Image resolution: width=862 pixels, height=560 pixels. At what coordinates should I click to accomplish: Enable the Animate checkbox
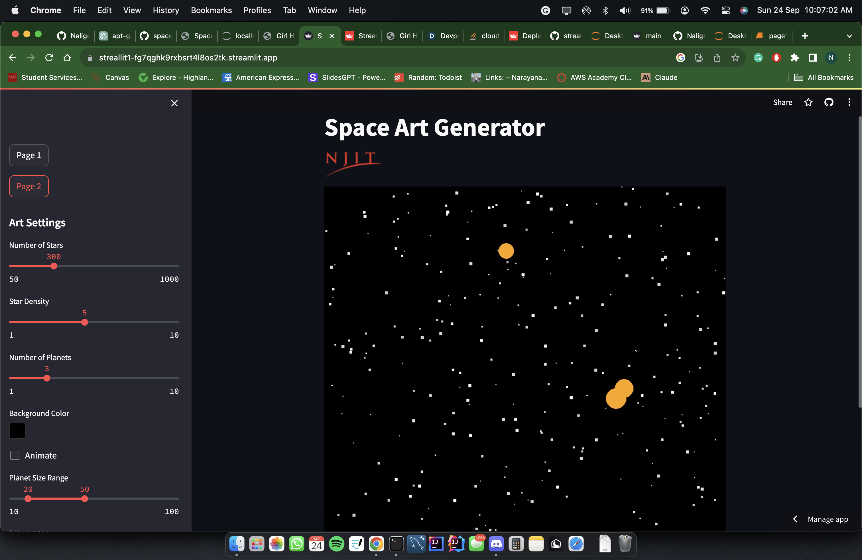(x=15, y=455)
